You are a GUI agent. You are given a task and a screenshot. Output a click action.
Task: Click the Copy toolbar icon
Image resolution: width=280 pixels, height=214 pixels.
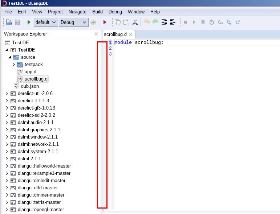point(118,22)
